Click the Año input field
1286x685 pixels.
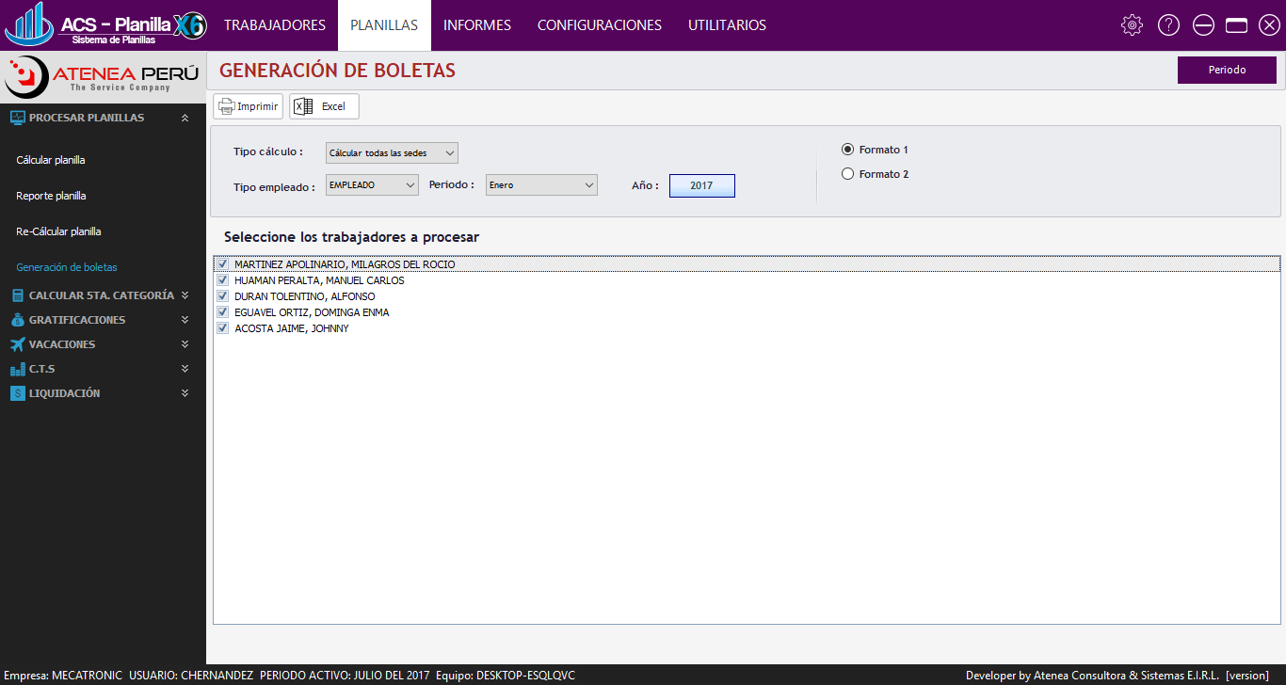[x=701, y=186]
